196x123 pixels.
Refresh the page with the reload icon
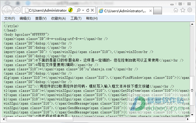88,10
